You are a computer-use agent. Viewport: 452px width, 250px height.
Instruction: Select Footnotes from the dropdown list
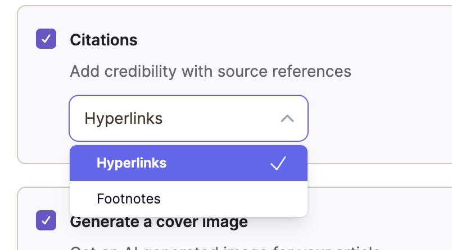click(129, 198)
